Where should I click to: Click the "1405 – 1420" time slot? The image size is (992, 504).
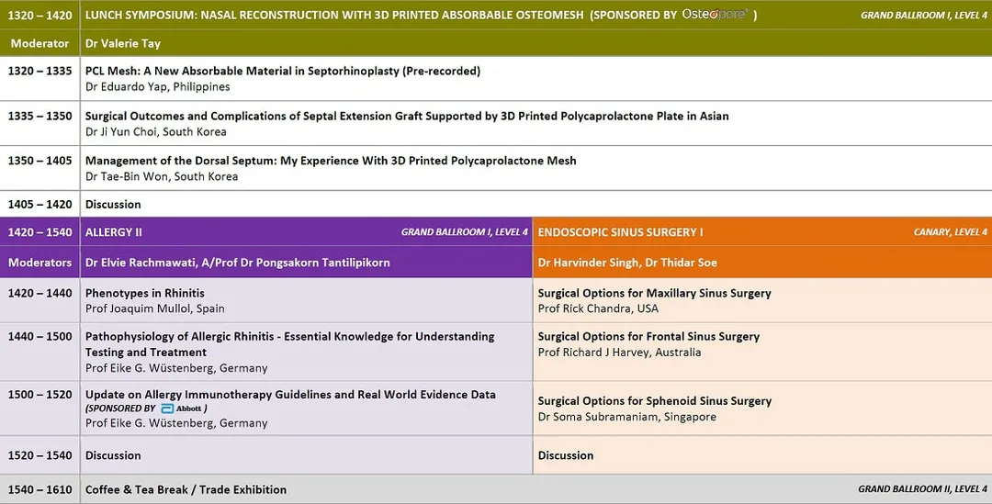[x=39, y=204]
